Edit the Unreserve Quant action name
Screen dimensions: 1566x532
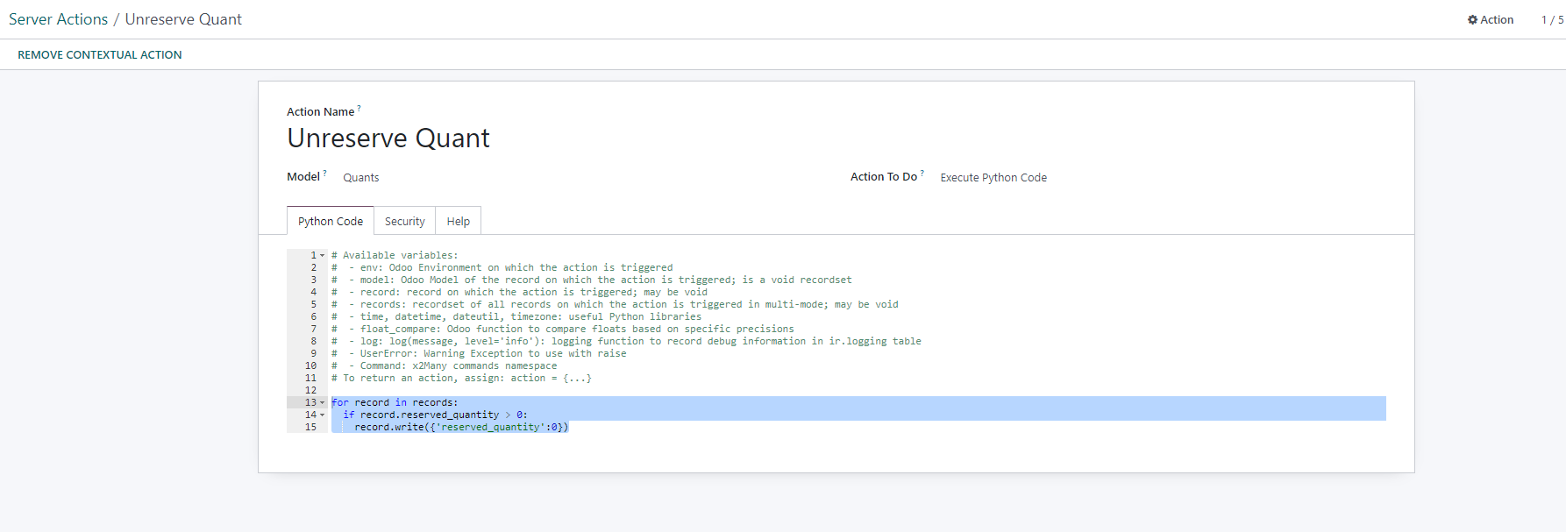click(x=388, y=138)
